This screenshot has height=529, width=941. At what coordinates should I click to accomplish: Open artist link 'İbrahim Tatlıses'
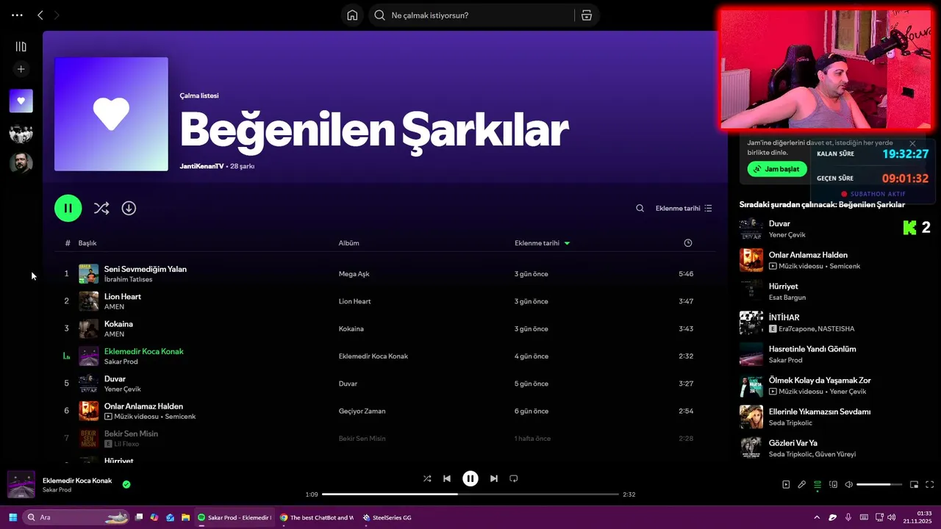tap(129, 279)
